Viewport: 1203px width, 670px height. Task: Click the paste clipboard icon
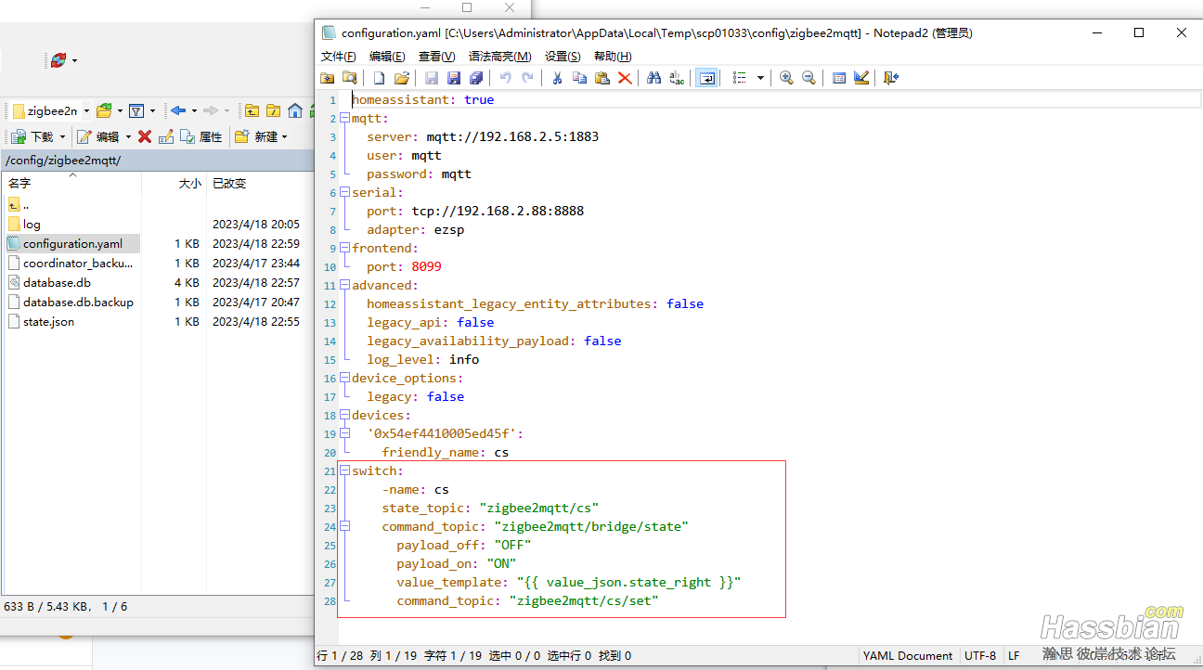tap(601, 78)
